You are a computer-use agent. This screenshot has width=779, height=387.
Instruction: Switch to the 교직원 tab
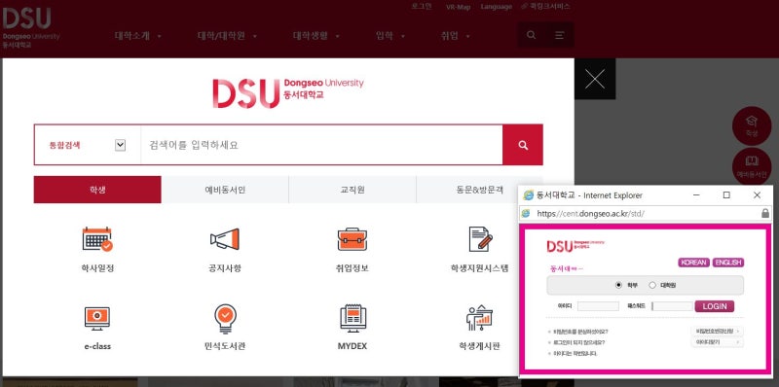coord(352,190)
